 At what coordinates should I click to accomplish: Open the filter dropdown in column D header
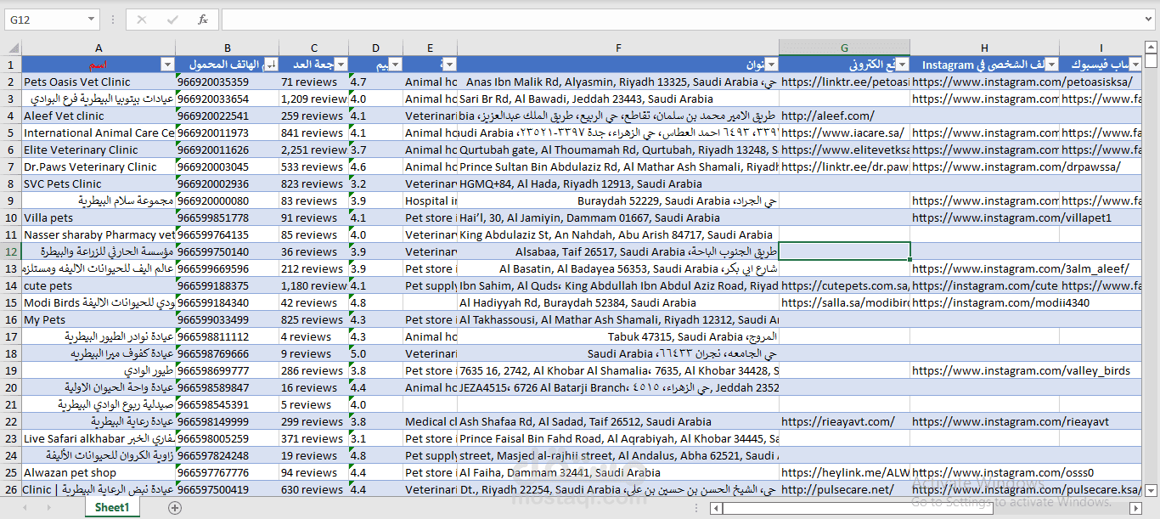tap(396, 65)
